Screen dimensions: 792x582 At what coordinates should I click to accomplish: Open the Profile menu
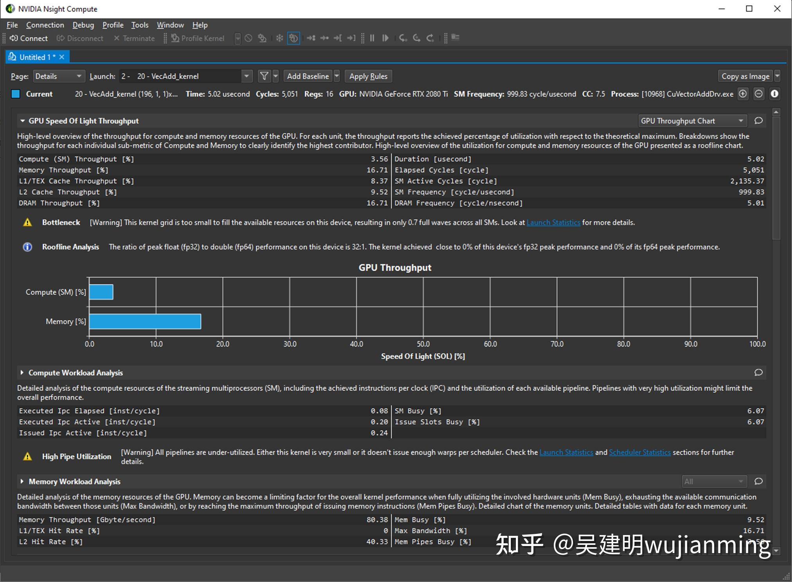(113, 25)
